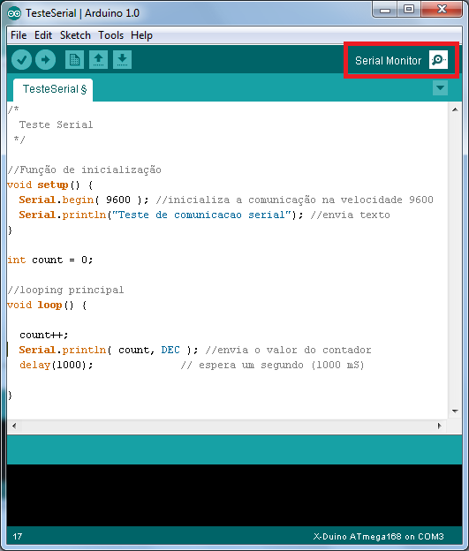Select the TesteSerial tab
This screenshot has width=469, height=551.
click(x=53, y=89)
